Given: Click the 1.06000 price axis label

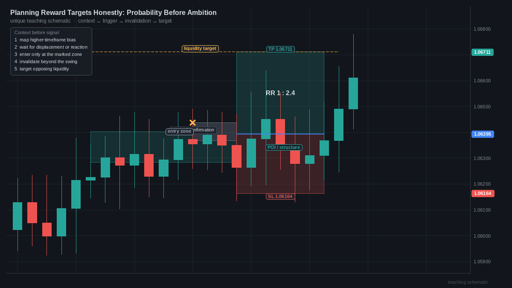Looking at the screenshot, I should click(x=482, y=236).
